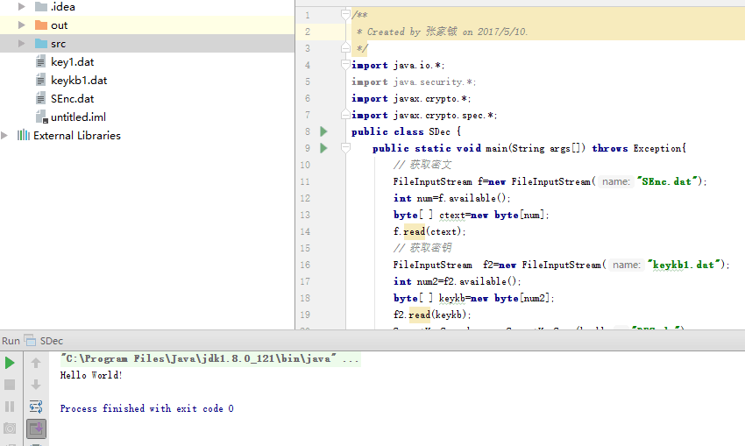Viewport: 745px width, 446px height.
Task: Click the Up stack trace arrow
Action: [36, 363]
